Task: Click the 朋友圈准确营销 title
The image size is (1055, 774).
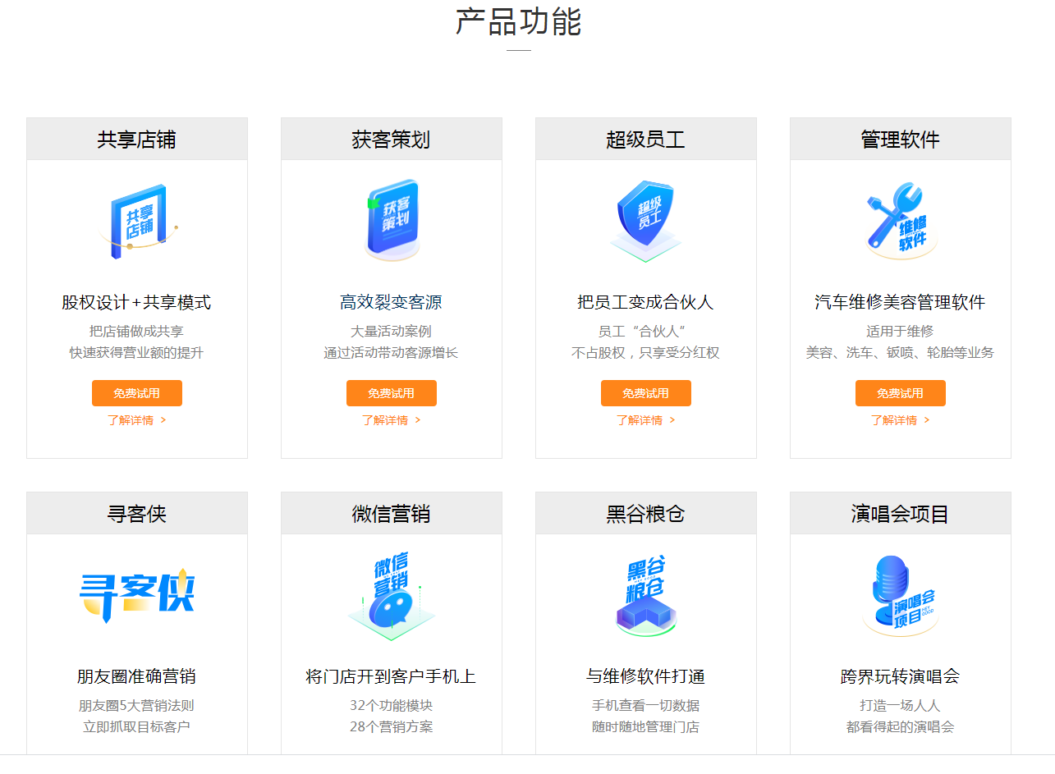Action: click(x=137, y=676)
